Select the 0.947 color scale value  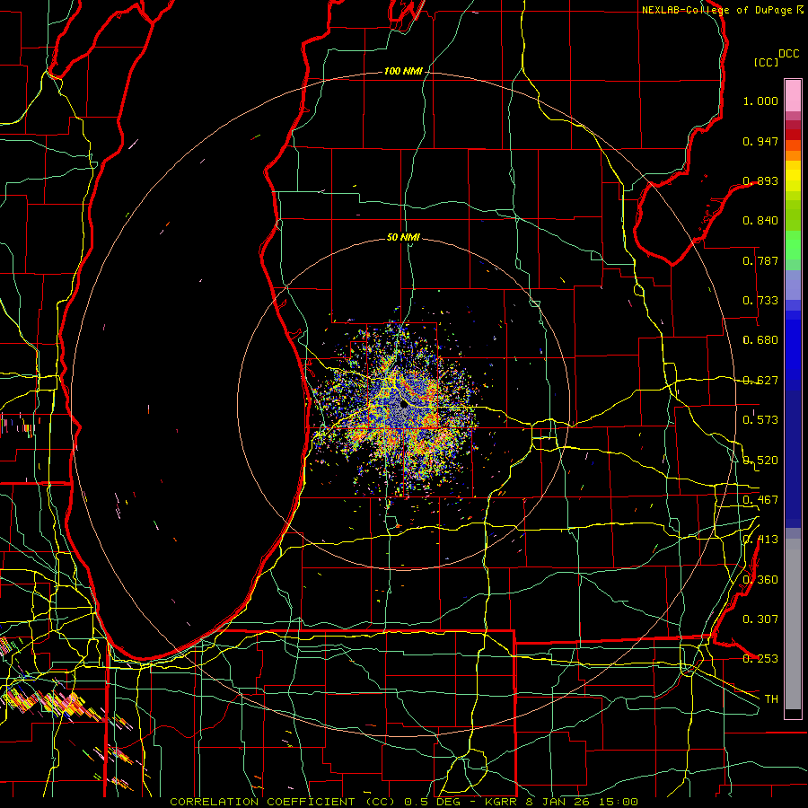tap(760, 141)
